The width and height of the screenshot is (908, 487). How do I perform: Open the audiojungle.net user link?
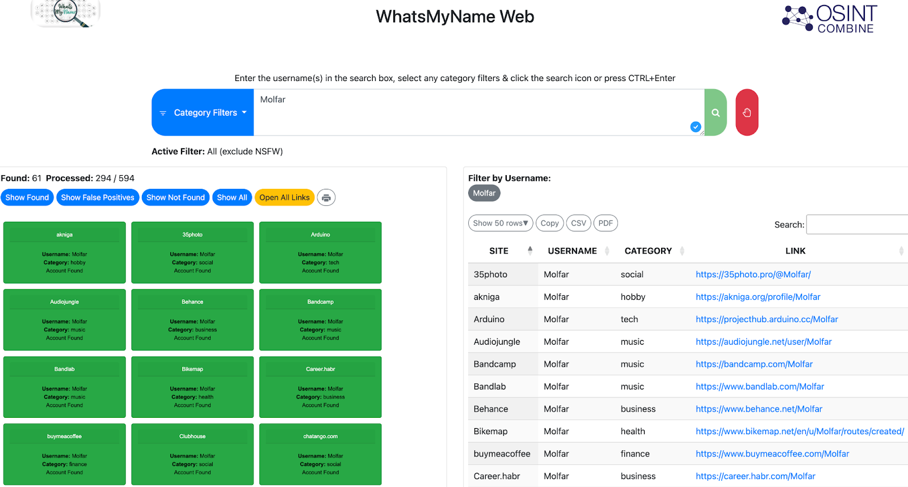[x=763, y=342]
